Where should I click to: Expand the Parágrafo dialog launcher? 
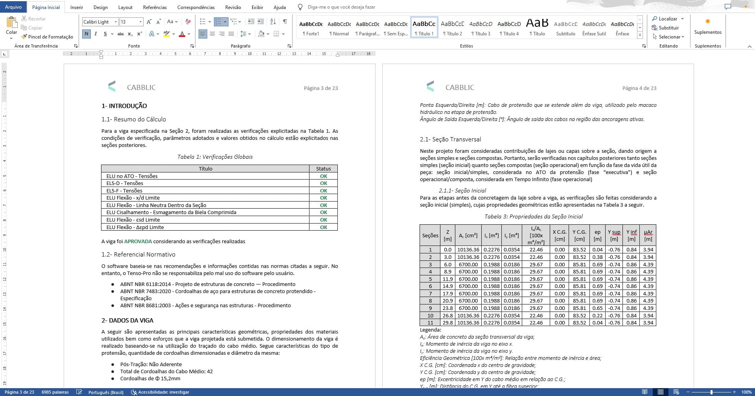(x=289, y=46)
